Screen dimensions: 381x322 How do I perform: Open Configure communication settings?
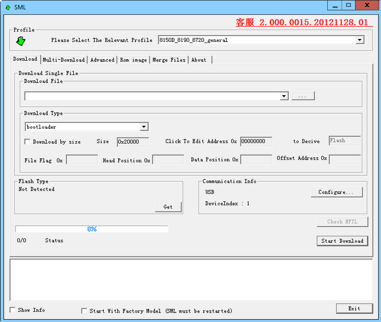pyautogui.click(x=335, y=192)
